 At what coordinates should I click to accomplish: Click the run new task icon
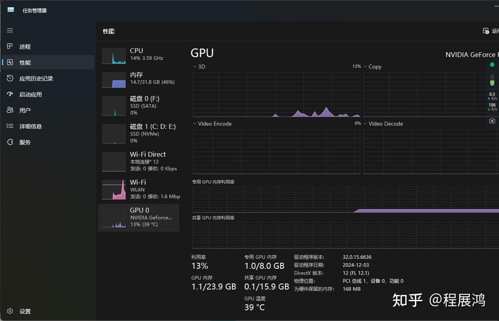click(x=485, y=31)
